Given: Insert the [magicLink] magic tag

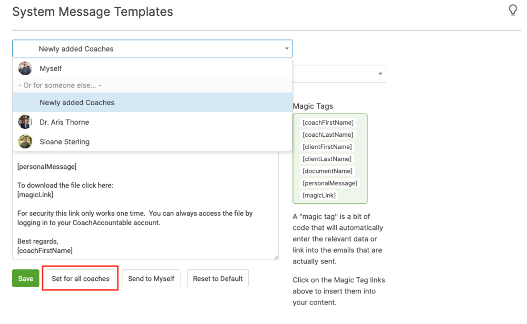Looking at the screenshot, I should point(319,195).
